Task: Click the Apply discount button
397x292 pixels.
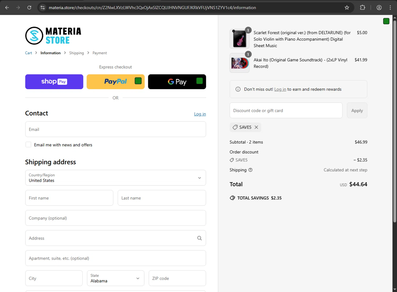Action: click(x=357, y=111)
